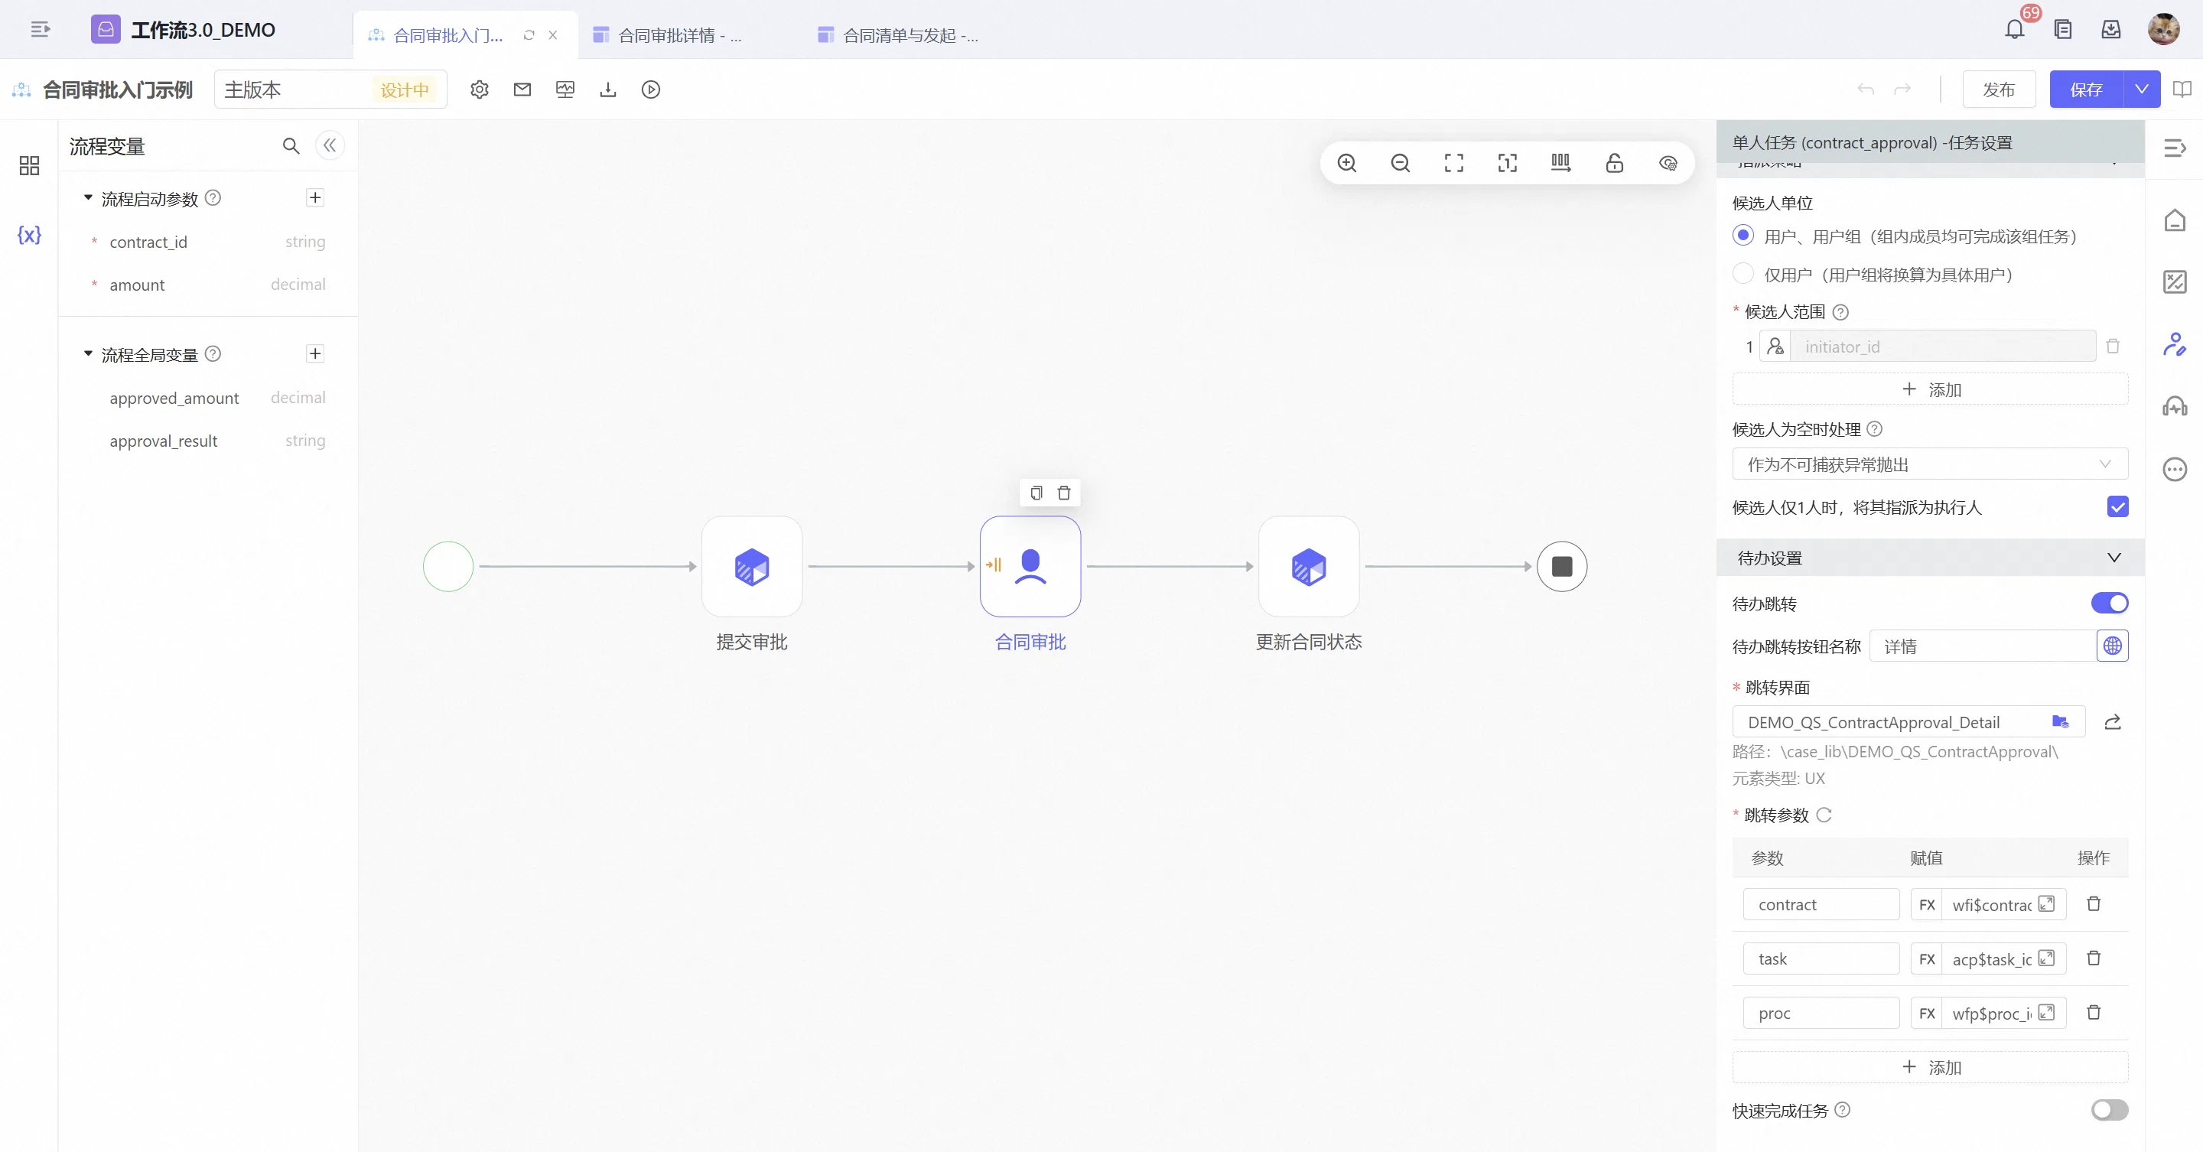Select 用户、用户组 radio option
2203x1152 pixels.
tap(1743, 235)
